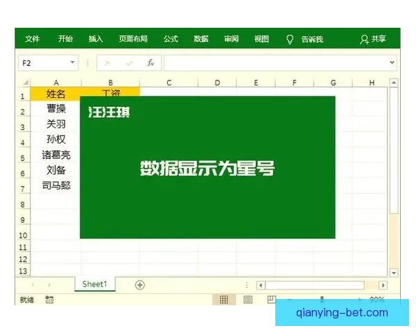Select the 视图 ribbon tab

click(261, 39)
